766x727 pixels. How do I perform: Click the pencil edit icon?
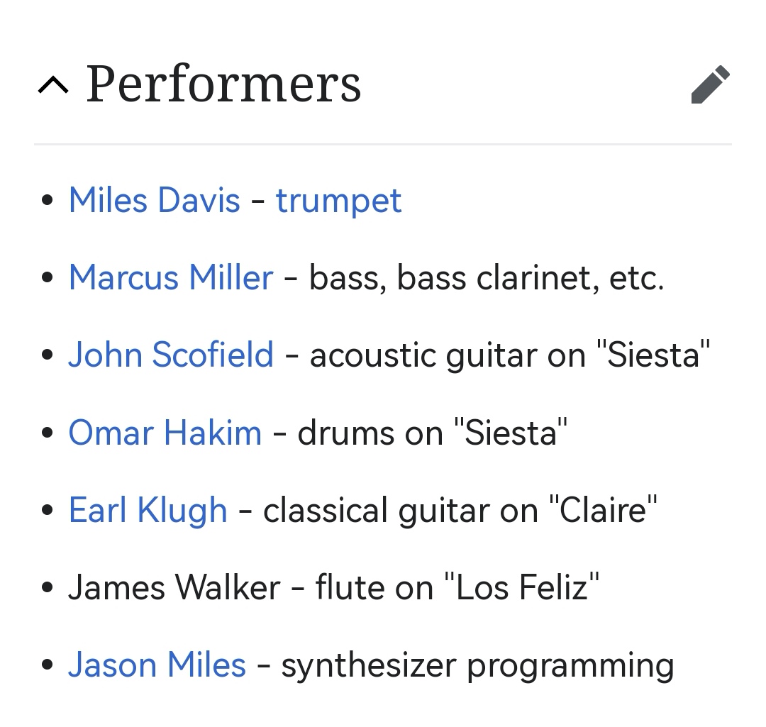point(710,85)
